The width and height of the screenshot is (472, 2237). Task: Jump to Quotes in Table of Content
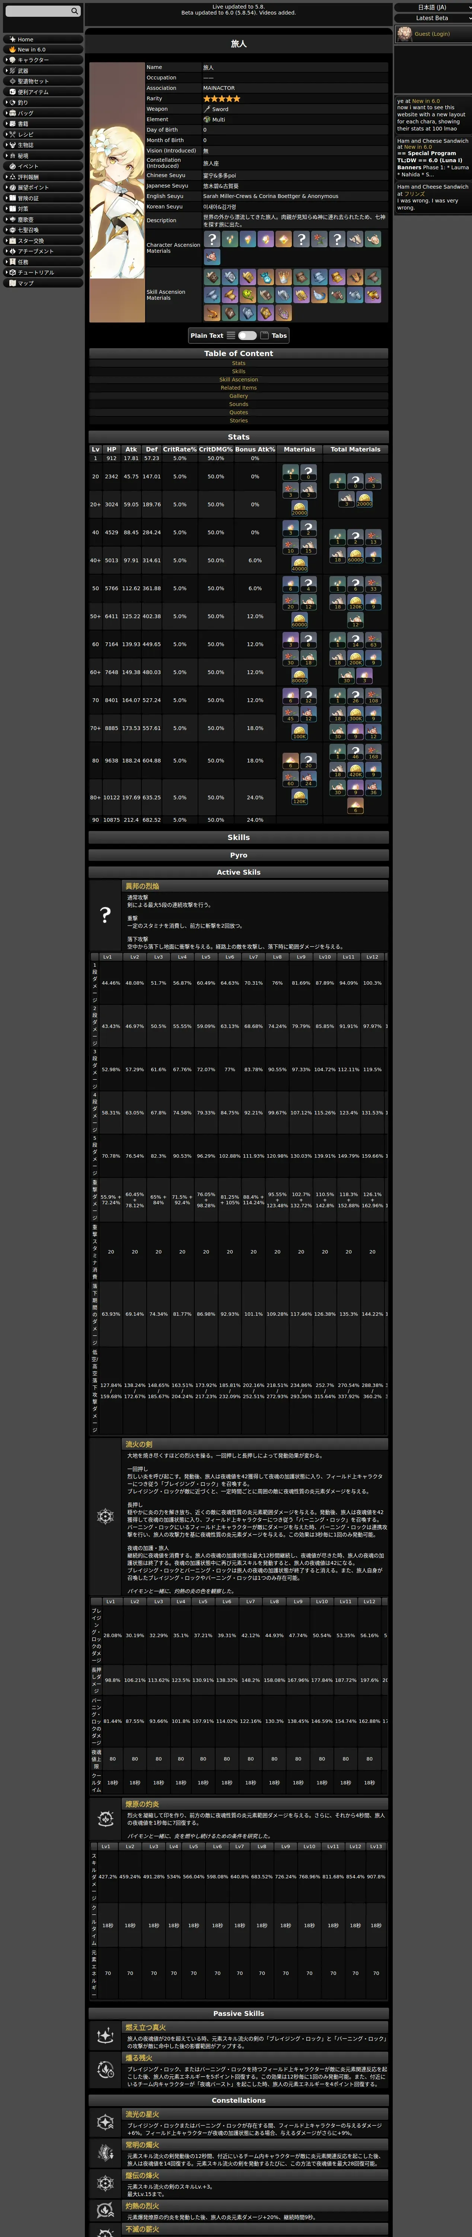239,412
